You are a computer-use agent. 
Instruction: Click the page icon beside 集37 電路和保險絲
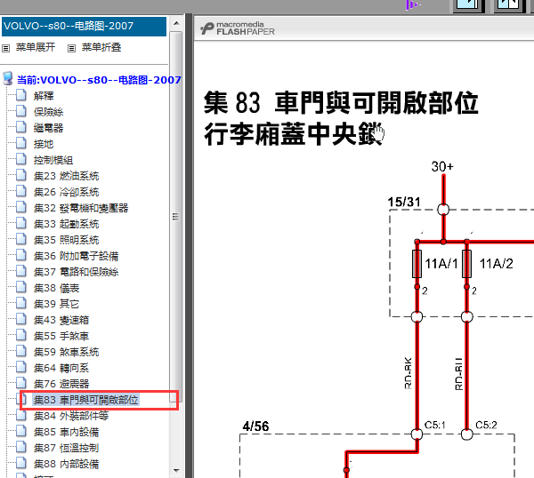tap(21, 271)
